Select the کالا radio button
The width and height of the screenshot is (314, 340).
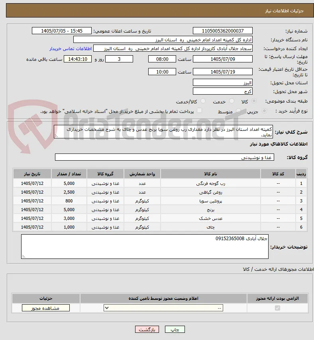(x=253, y=101)
